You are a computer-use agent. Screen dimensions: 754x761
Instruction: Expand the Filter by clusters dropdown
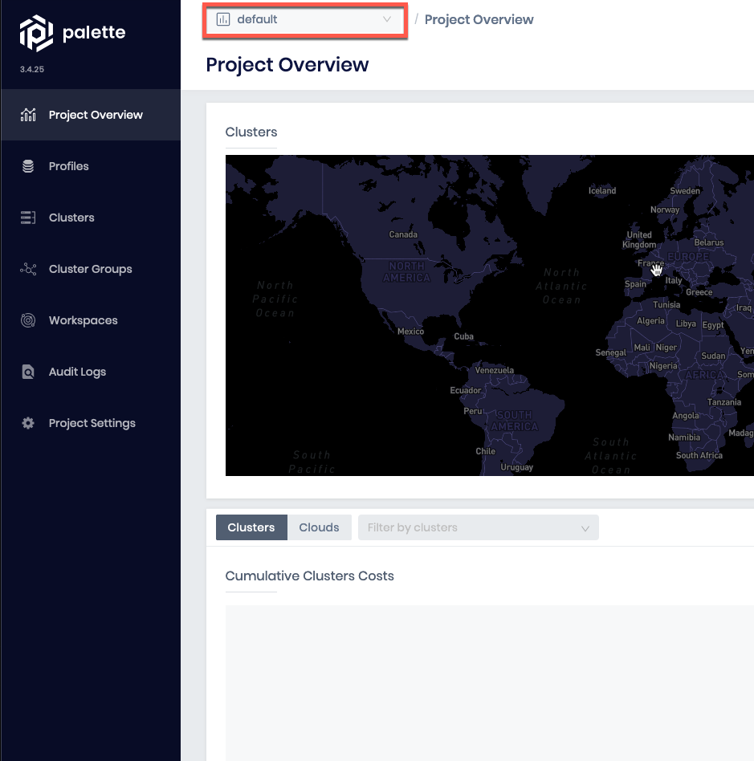point(466,527)
